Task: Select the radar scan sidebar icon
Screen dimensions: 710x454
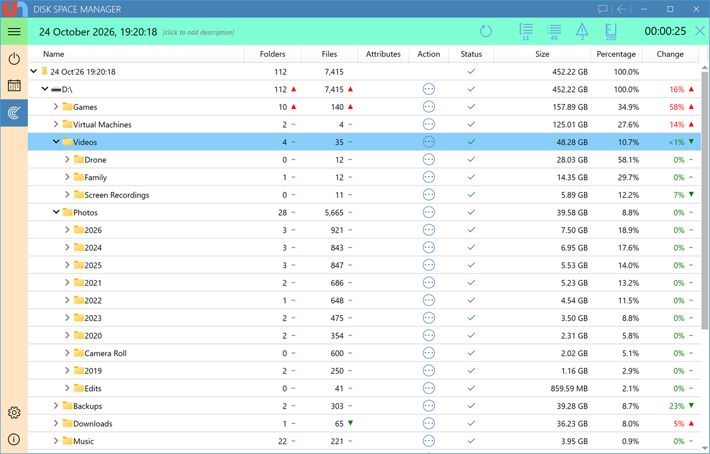Action: click(14, 113)
